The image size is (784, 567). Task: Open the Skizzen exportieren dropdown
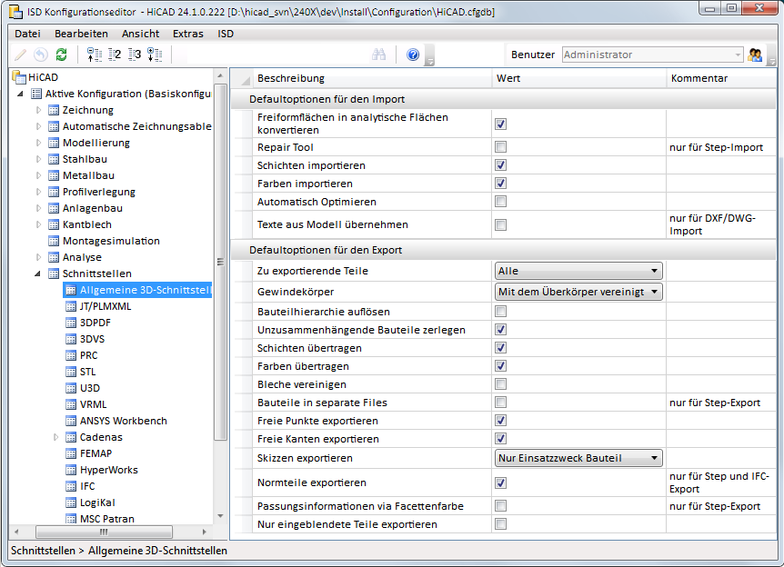click(x=578, y=458)
